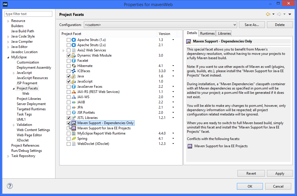Viewport: 297px width, 196px height.
Task: Expand the Java Compiler tree node
Action: point(8,42)
